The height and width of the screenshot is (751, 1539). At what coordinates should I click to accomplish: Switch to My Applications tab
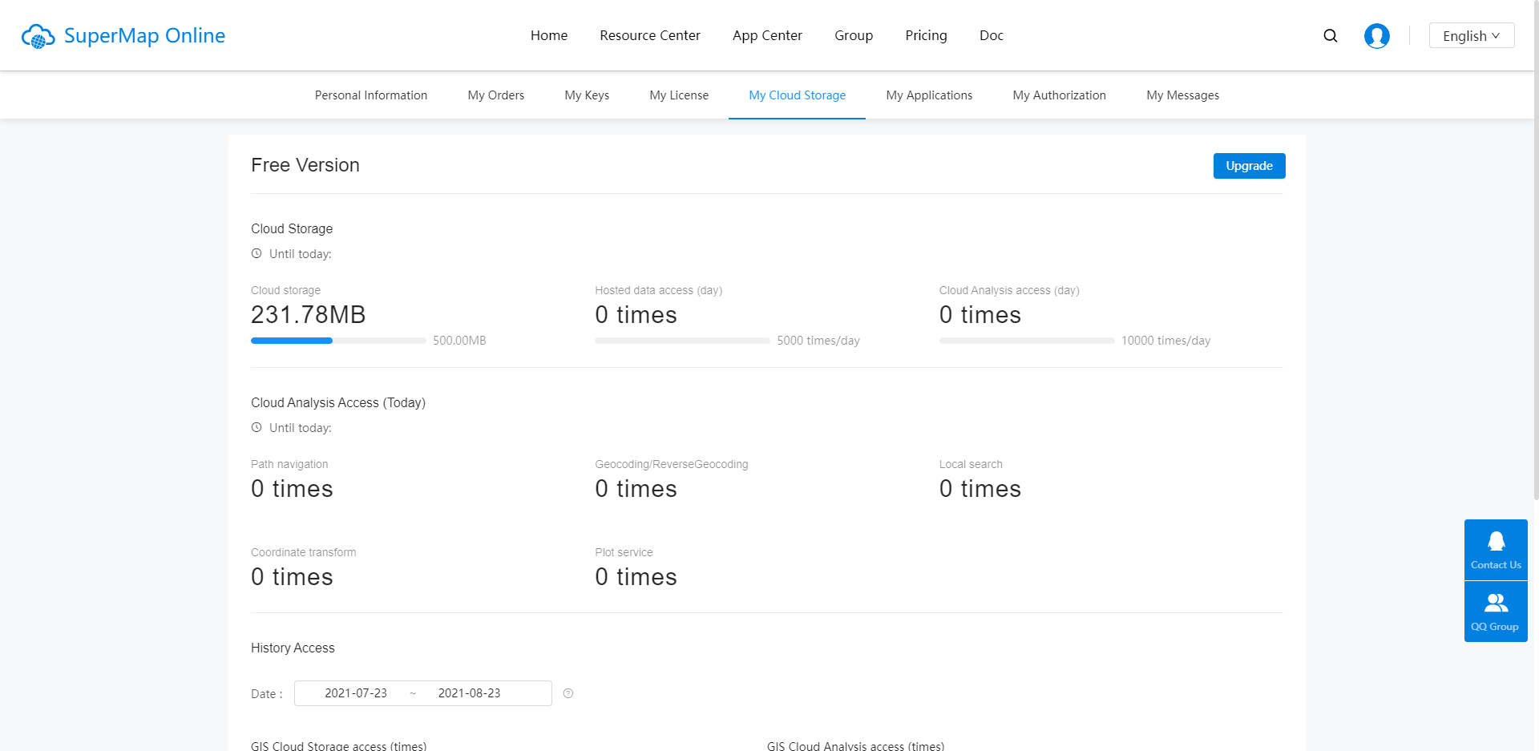click(x=929, y=95)
